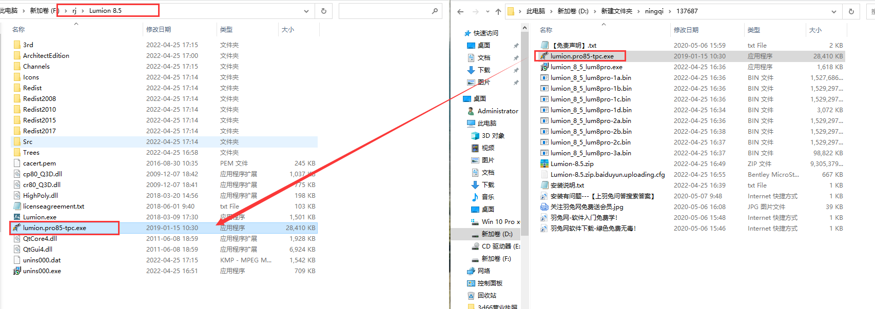Expand chevron after 新加卷 (D:) in right breadcrumb
The height and width of the screenshot is (309, 875).
(595, 11)
